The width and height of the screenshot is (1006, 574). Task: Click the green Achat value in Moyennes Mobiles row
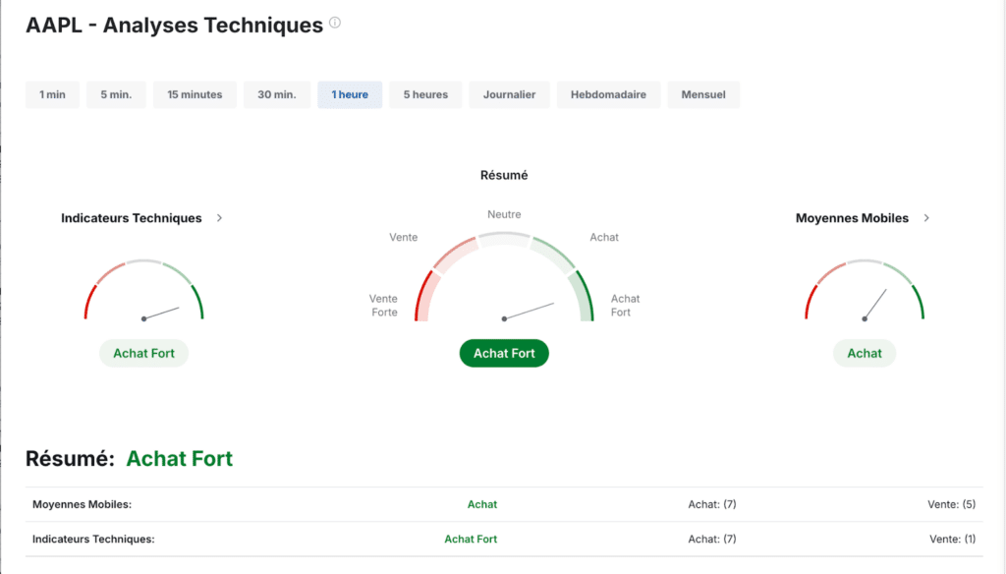coord(482,504)
